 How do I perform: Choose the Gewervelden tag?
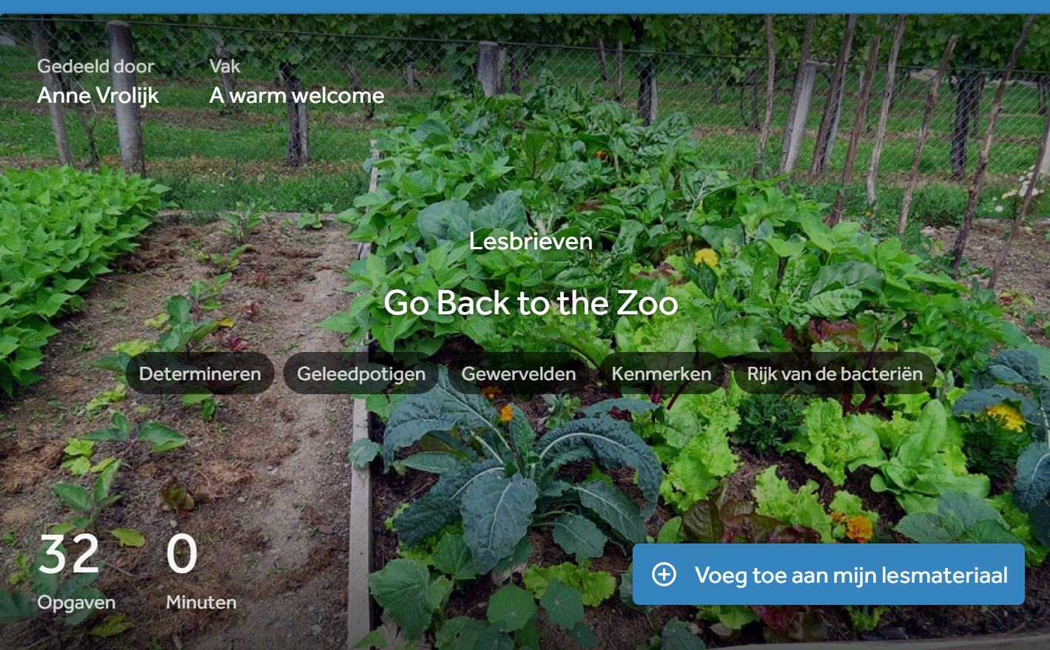(519, 373)
